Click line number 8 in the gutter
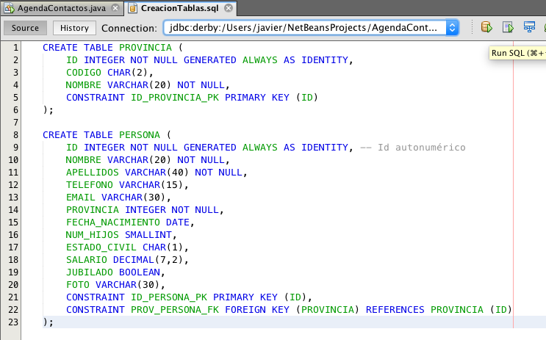 tap(15, 135)
